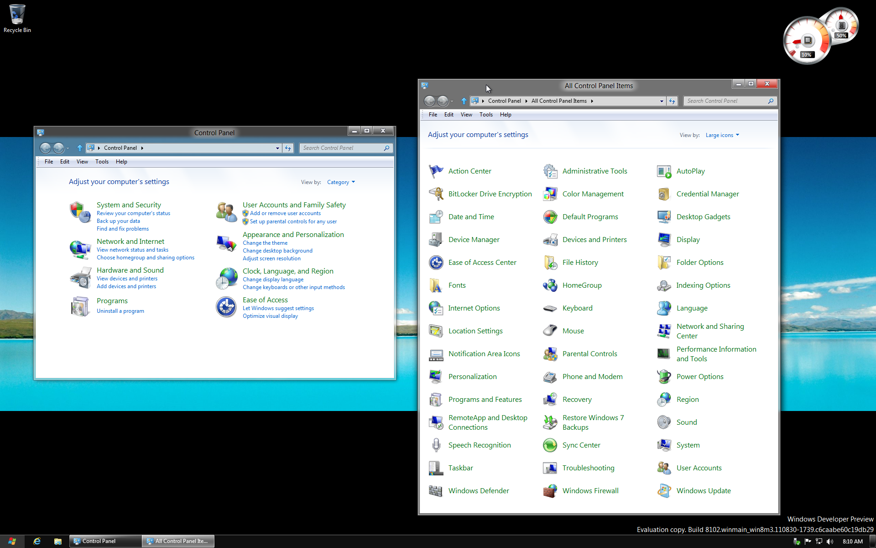The image size is (876, 548).
Task: Open View menu in All Control Panel Items
Action: point(466,115)
